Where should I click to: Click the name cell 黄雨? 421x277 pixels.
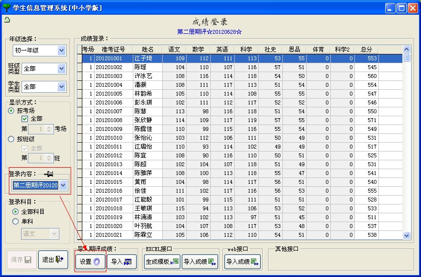point(148,182)
